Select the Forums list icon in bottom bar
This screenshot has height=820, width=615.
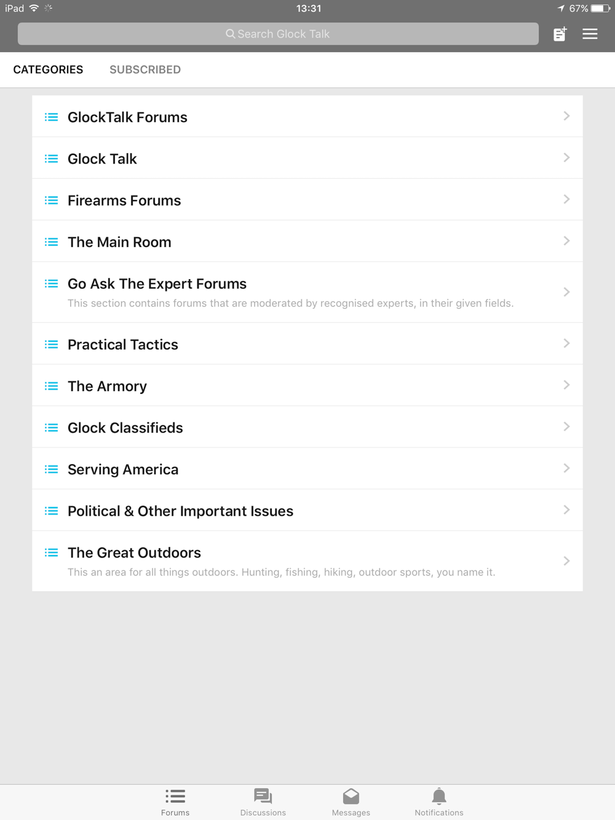pos(175,797)
